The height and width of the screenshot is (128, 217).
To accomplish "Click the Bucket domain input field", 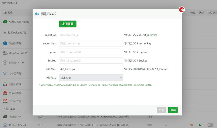I will tap(91, 60).
